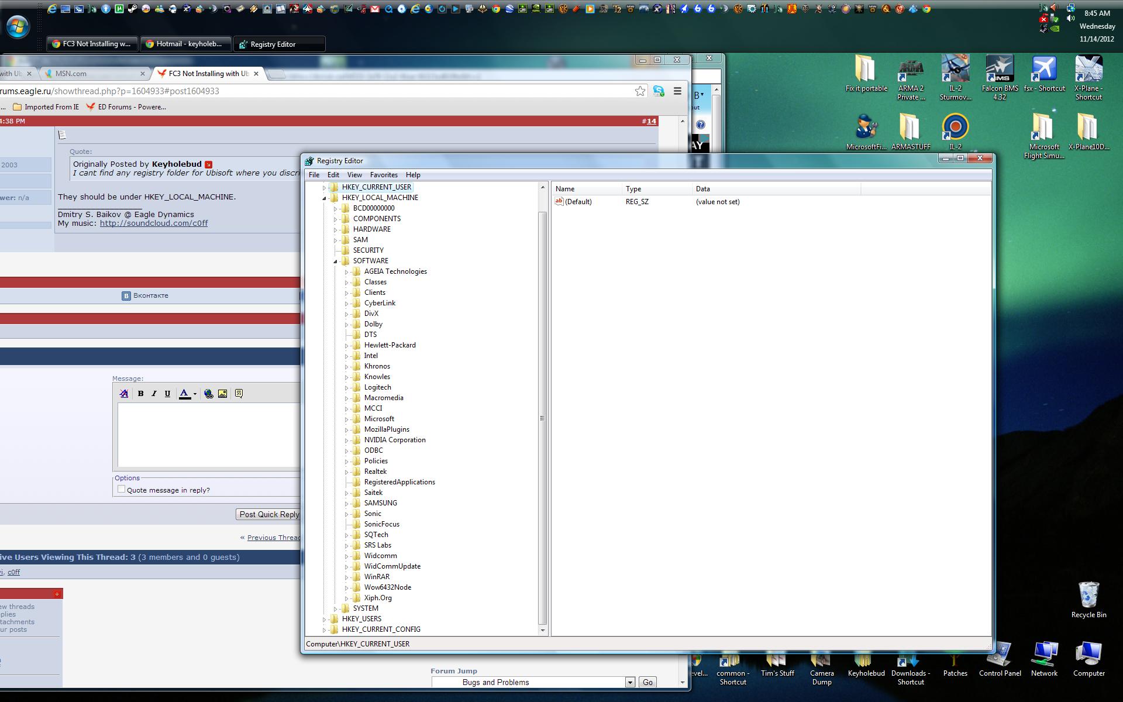1123x702 pixels.
Task: Open the Windows Start orb
Action: [x=18, y=26]
